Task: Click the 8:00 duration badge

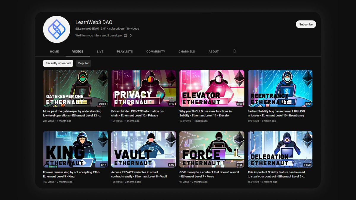Action: tap(240, 104)
